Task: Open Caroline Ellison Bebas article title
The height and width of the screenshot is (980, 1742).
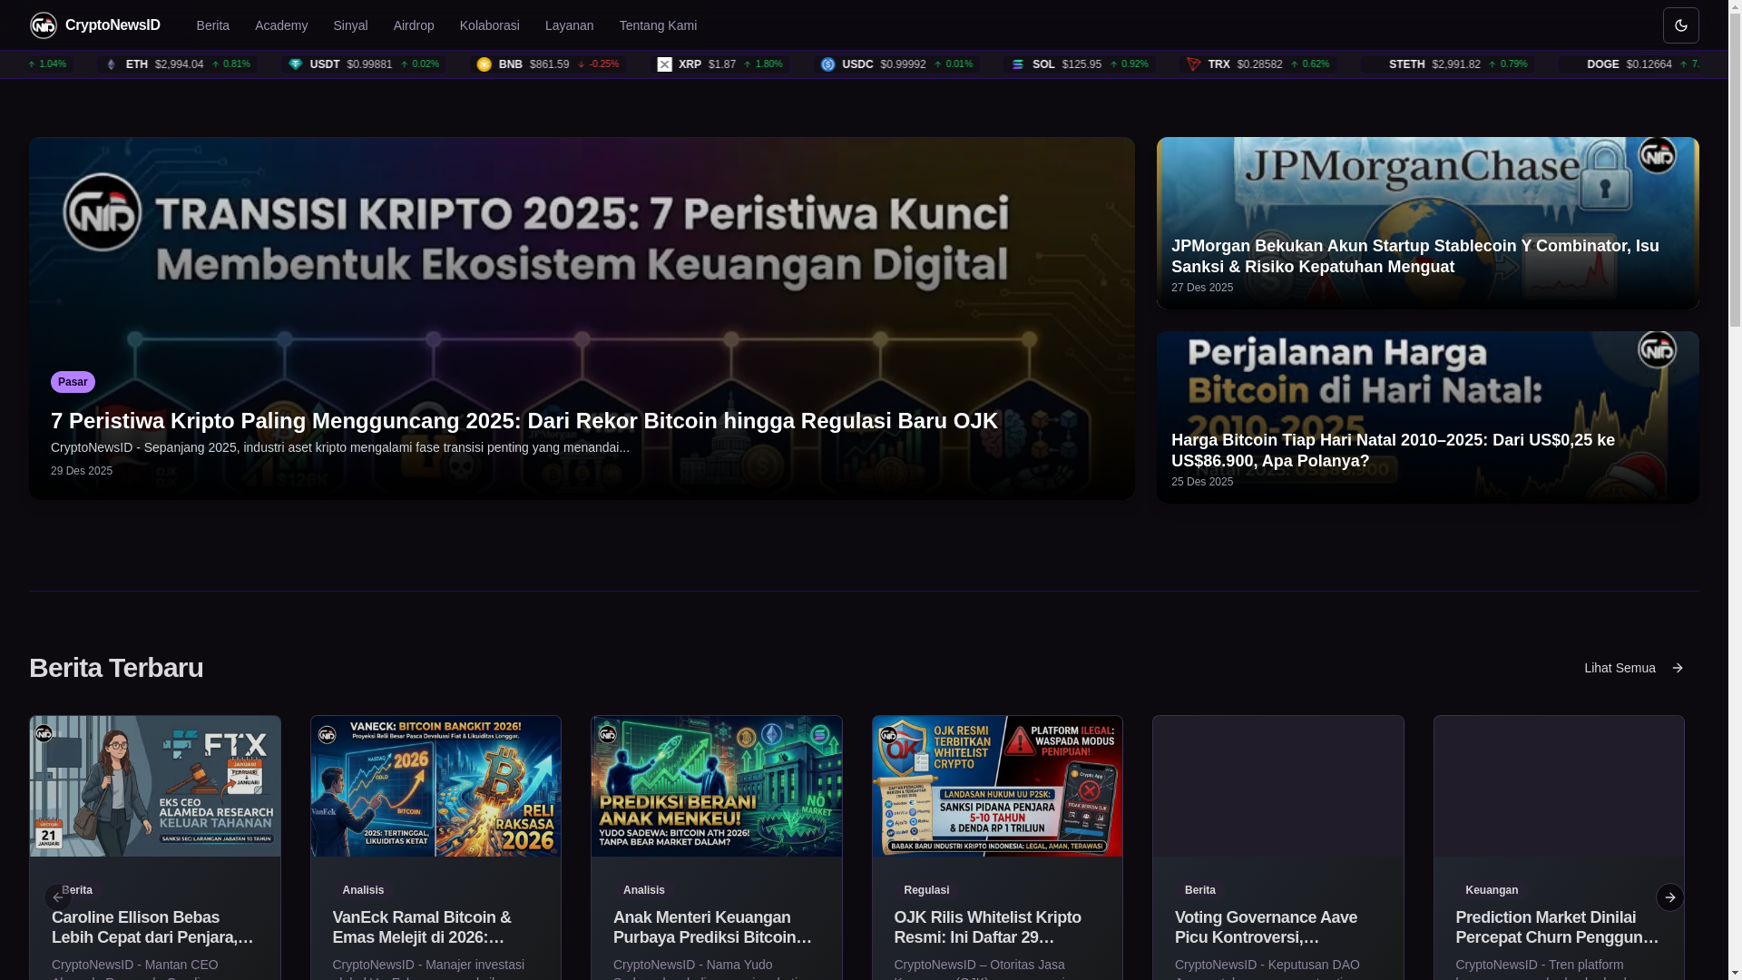Action: (154, 927)
